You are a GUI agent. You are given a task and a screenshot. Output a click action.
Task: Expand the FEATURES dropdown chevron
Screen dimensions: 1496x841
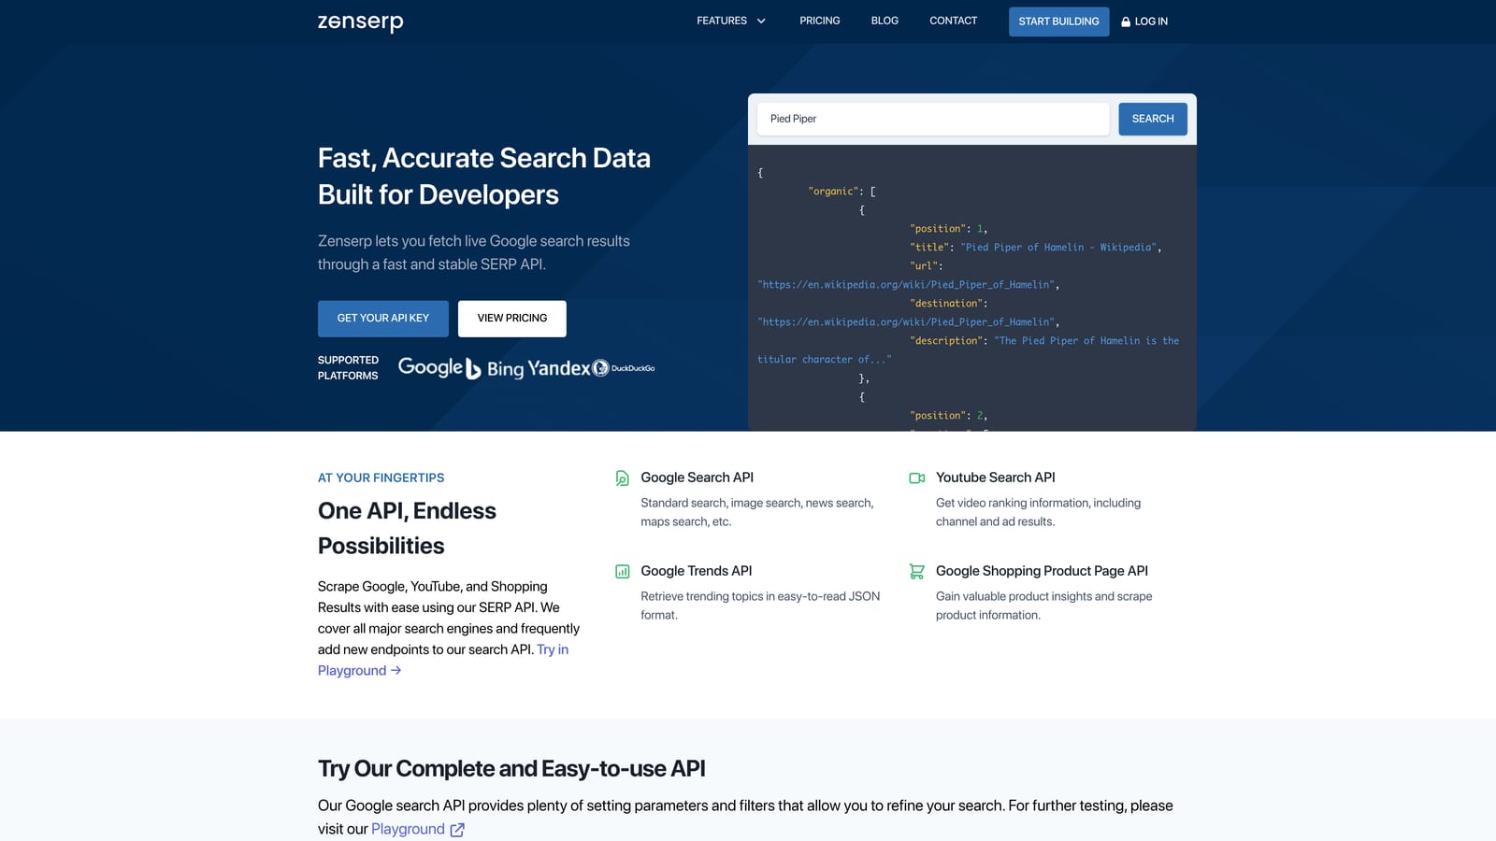[761, 21]
